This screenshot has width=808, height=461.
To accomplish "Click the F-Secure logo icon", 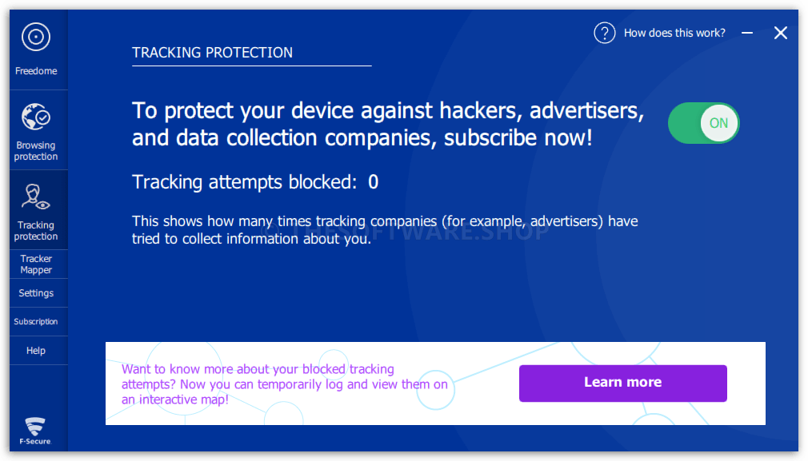I will 35,431.
